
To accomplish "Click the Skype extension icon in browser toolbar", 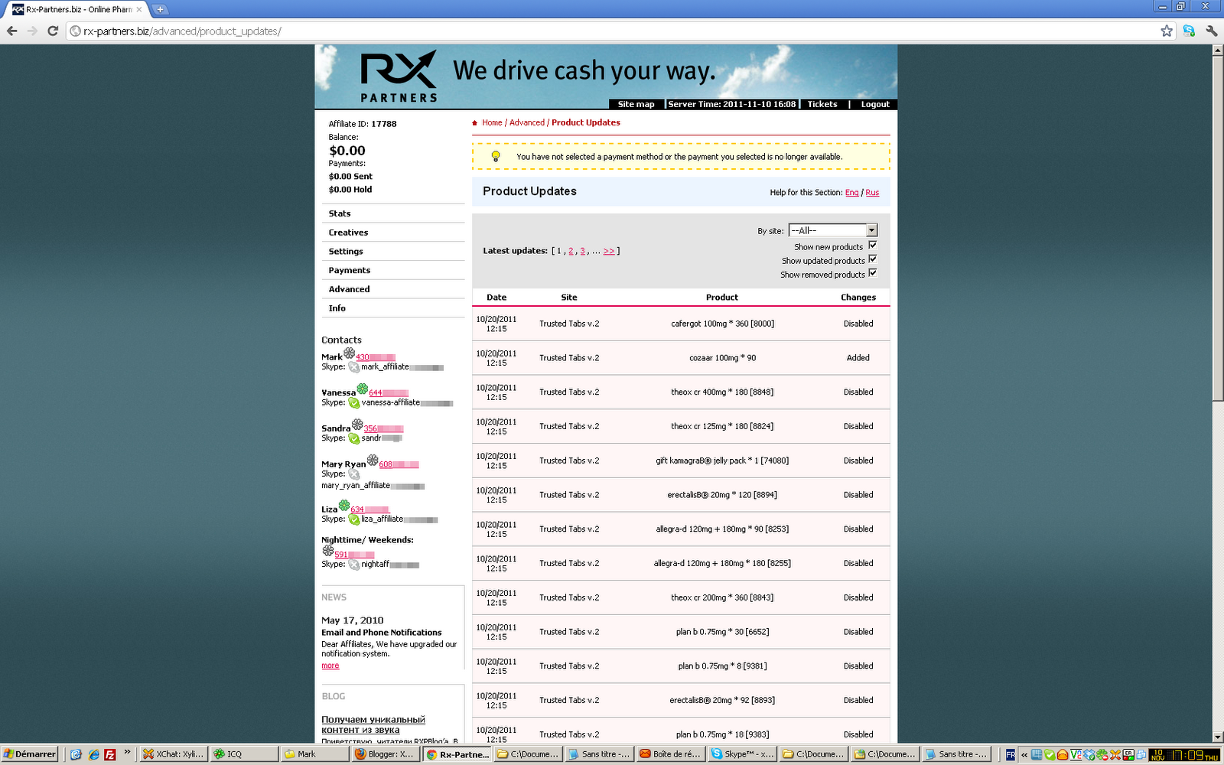I will pyautogui.click(x=1189, y=31).
